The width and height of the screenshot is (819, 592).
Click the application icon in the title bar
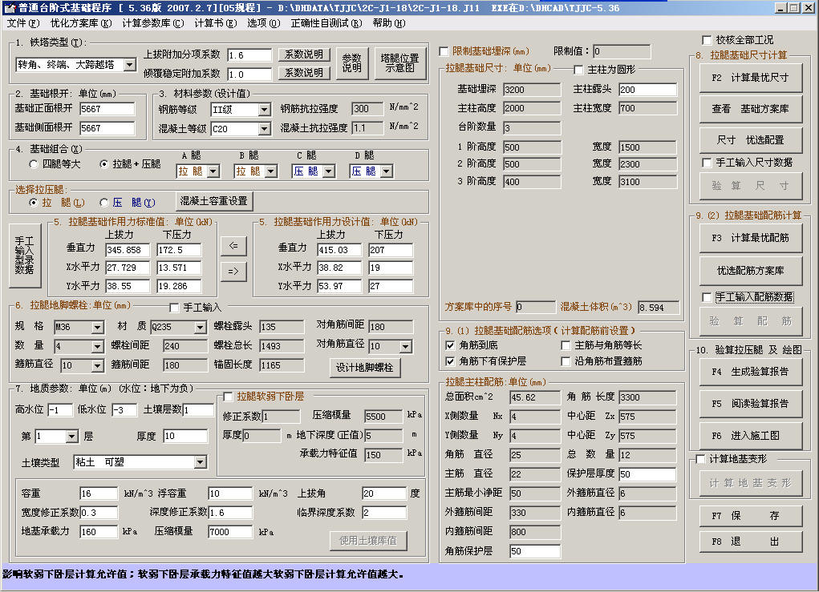tap(10, 7)
